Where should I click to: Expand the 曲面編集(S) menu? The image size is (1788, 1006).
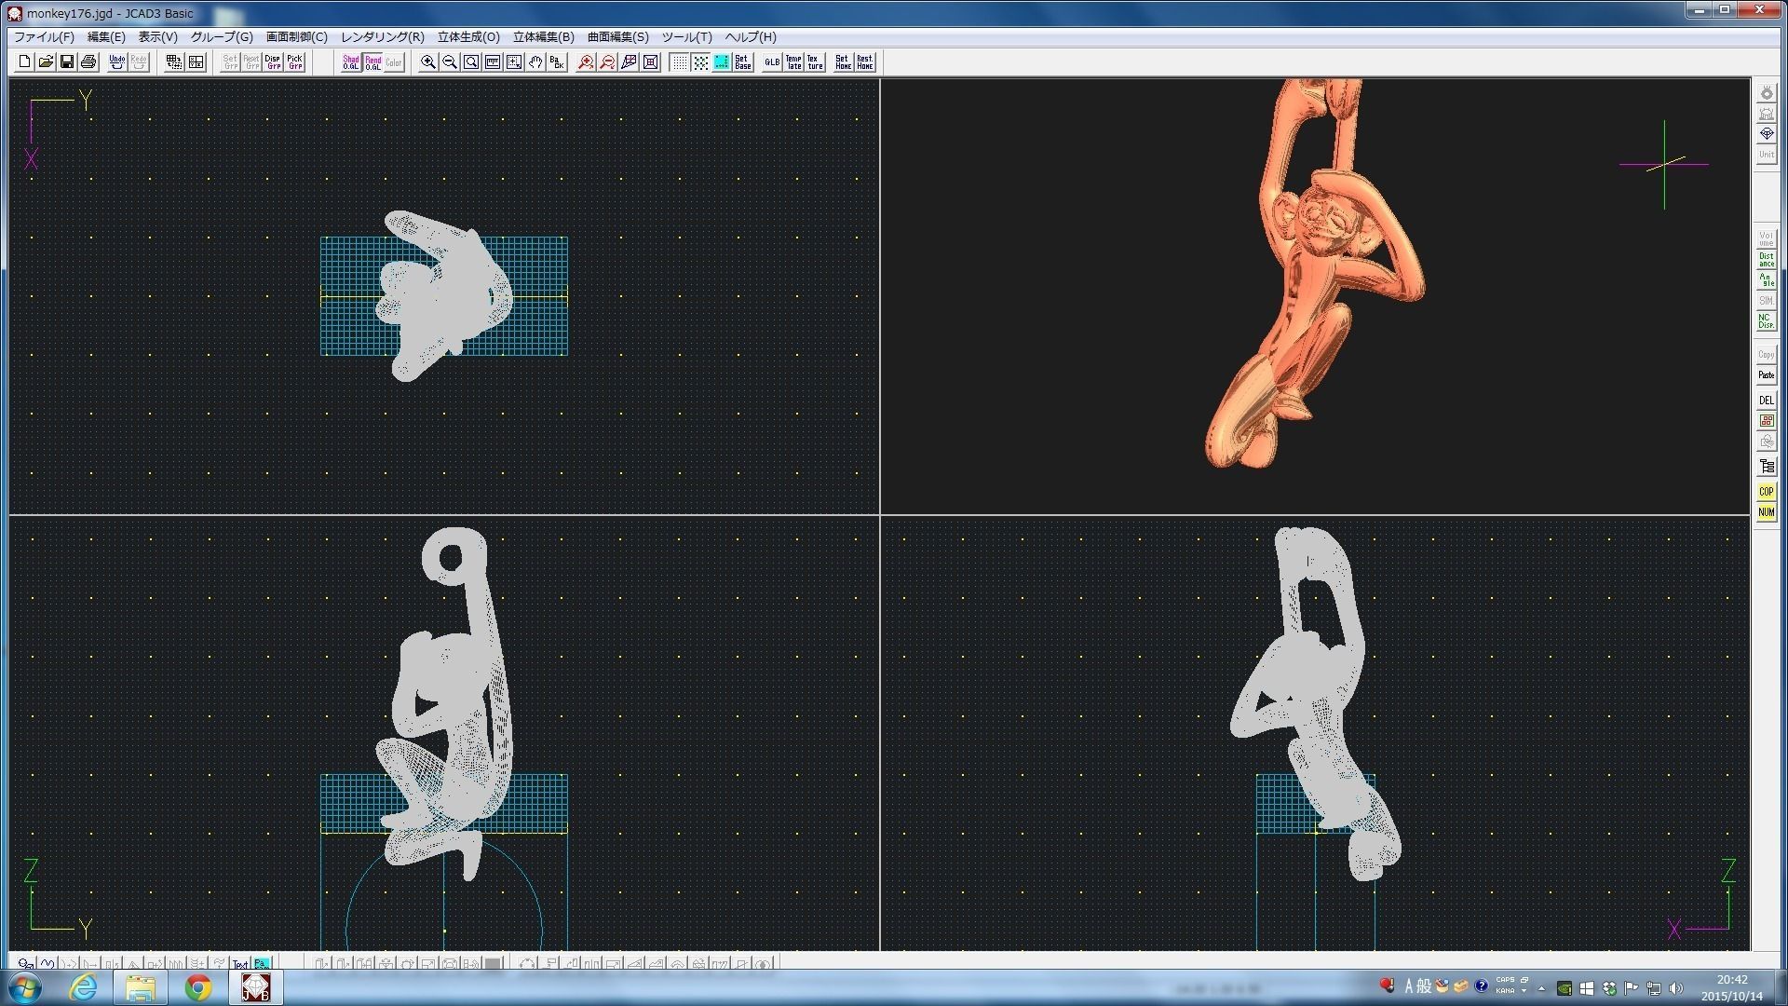(x=617, y=37)
